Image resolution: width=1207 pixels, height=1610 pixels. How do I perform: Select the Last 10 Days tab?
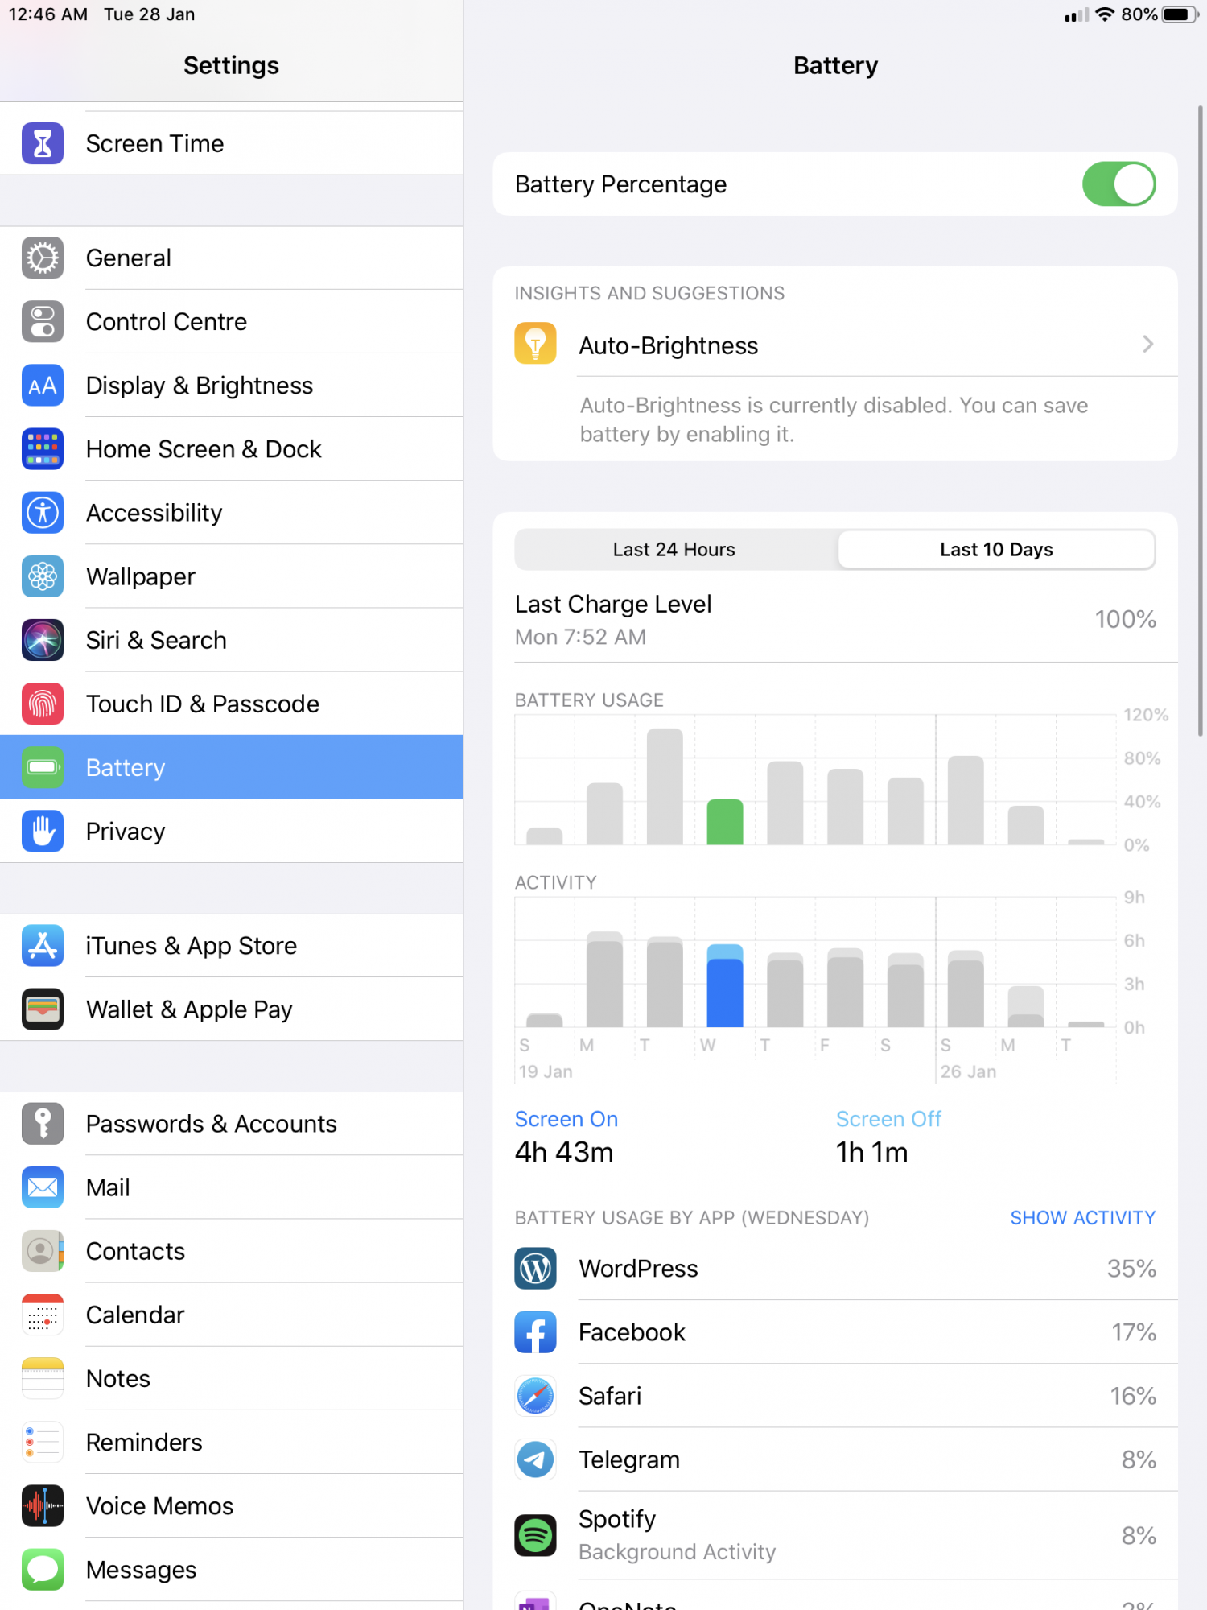tap(996, 550)
